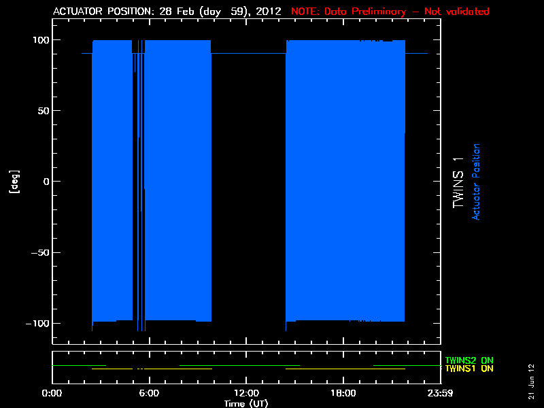Select the blue Actuator Position legend text
This screenshot has width=544, height=408.
(476, 182)
